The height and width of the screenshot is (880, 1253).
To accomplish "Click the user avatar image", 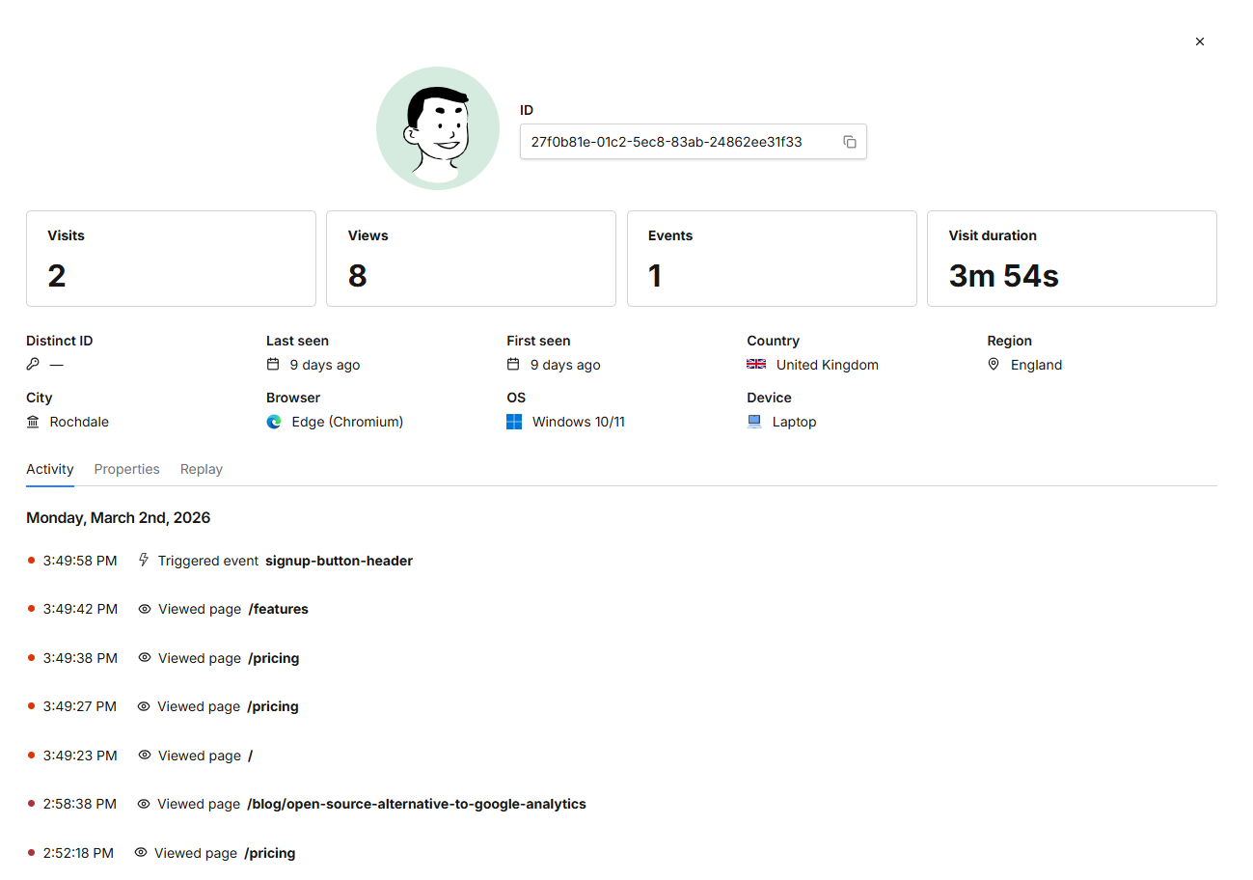I will 438,128.
